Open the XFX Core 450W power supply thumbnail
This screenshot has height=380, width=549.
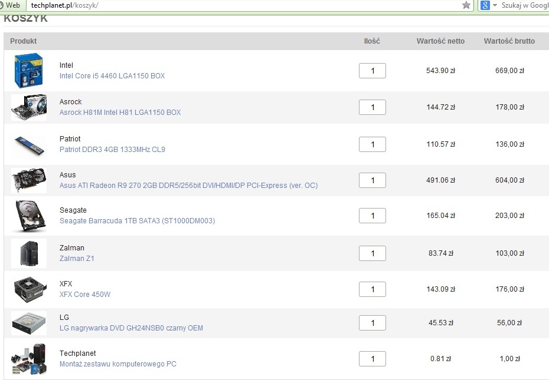click(x=30, y=289)
